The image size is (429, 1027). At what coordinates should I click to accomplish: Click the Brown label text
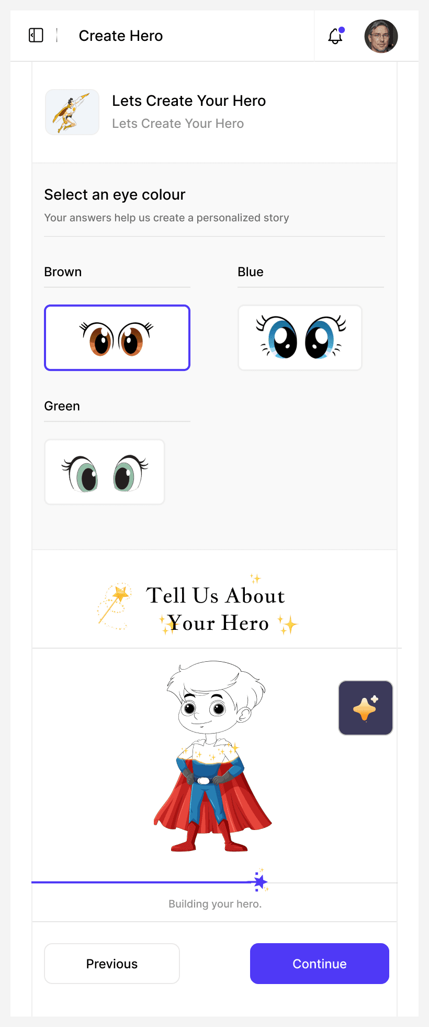tap(63, 272)
